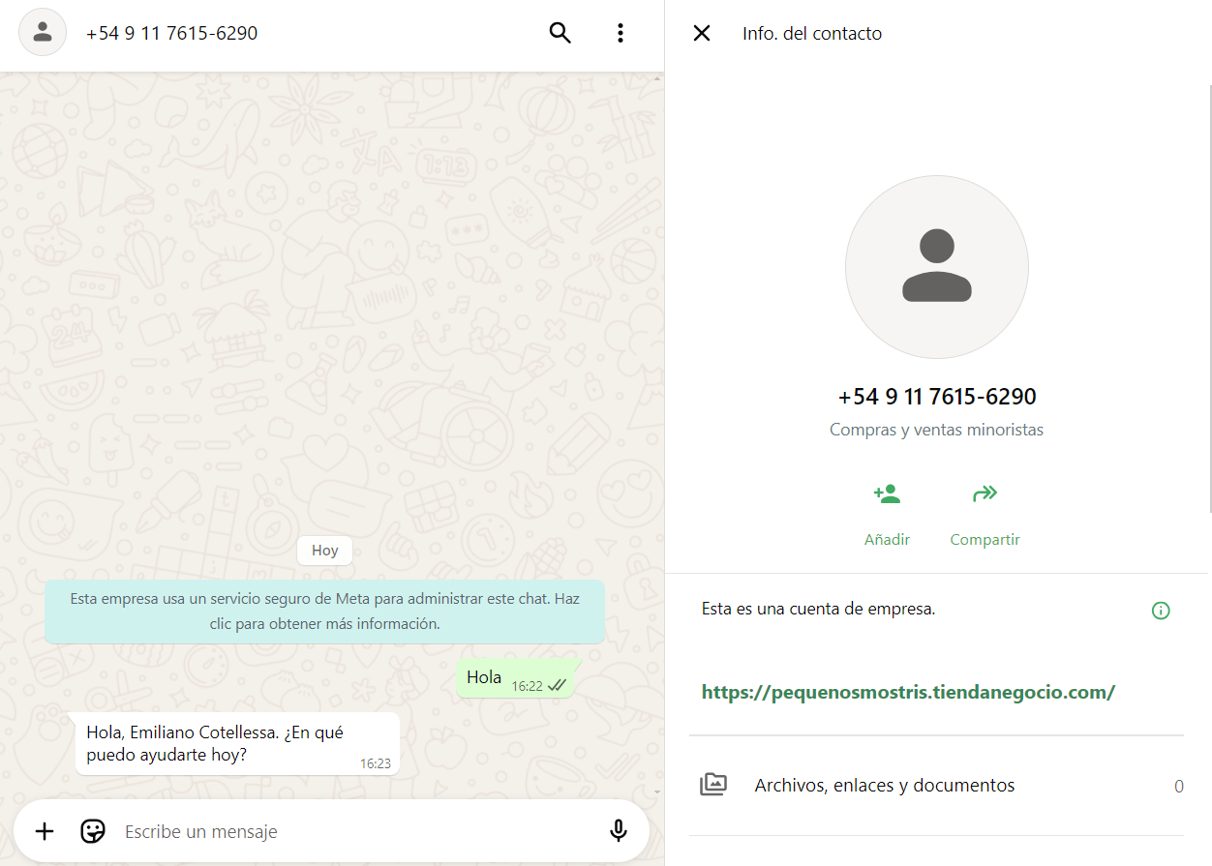Open the three-dot chat menu
The height and width of the screenshot is (866, 1212).
pos(621,33)
